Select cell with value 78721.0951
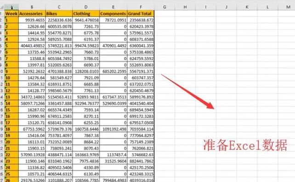The image size is (295, 182). 113,20
